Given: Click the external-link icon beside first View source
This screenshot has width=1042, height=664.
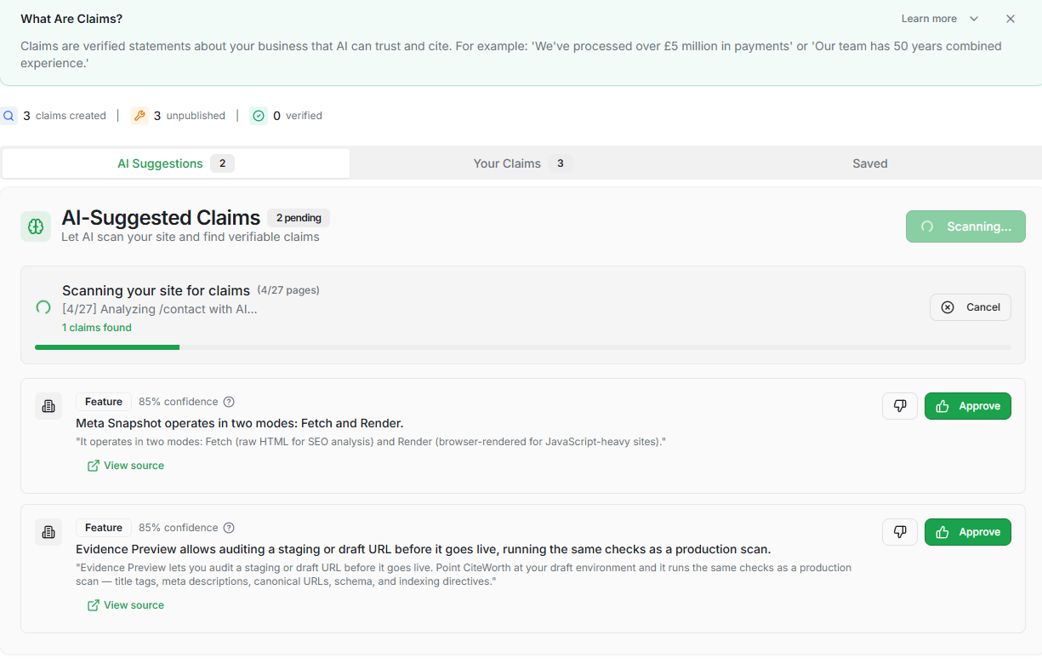Looking at the screenshot, I should (93, 465).
